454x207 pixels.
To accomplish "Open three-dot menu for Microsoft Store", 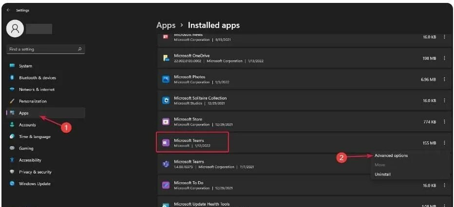I will coord(444,122).
